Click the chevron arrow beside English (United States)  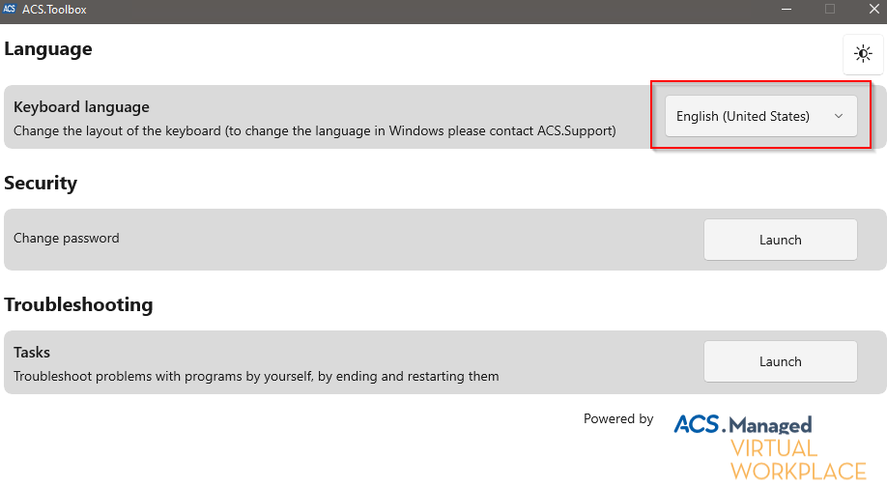pos(839,116)
